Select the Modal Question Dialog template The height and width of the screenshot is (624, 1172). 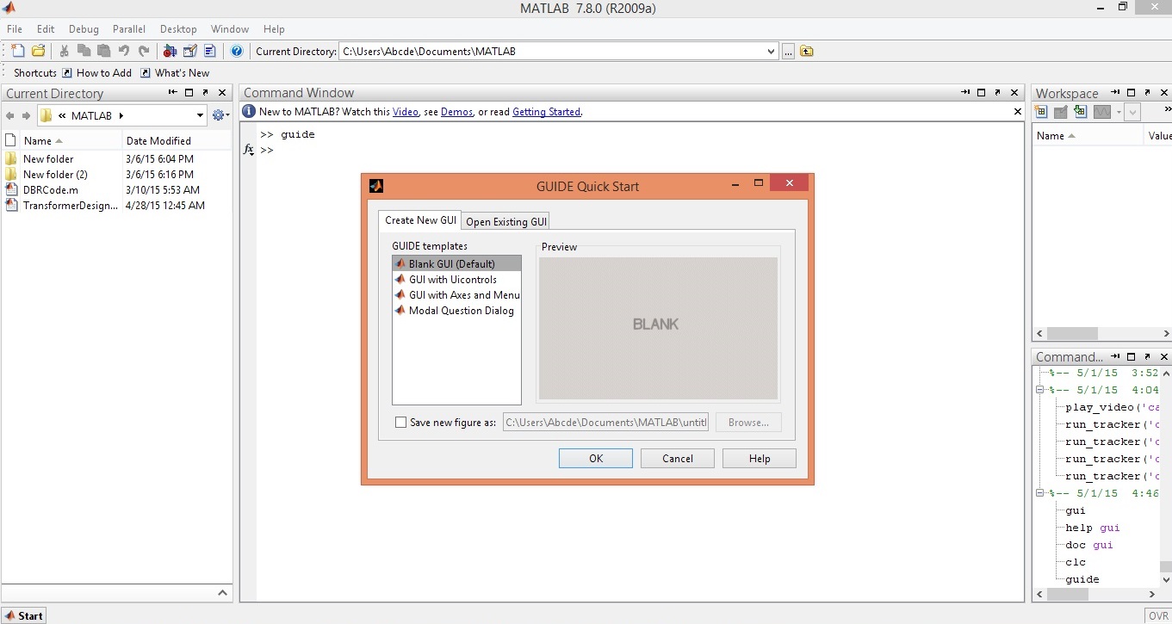pyautogui.click(x=462, y=311)
